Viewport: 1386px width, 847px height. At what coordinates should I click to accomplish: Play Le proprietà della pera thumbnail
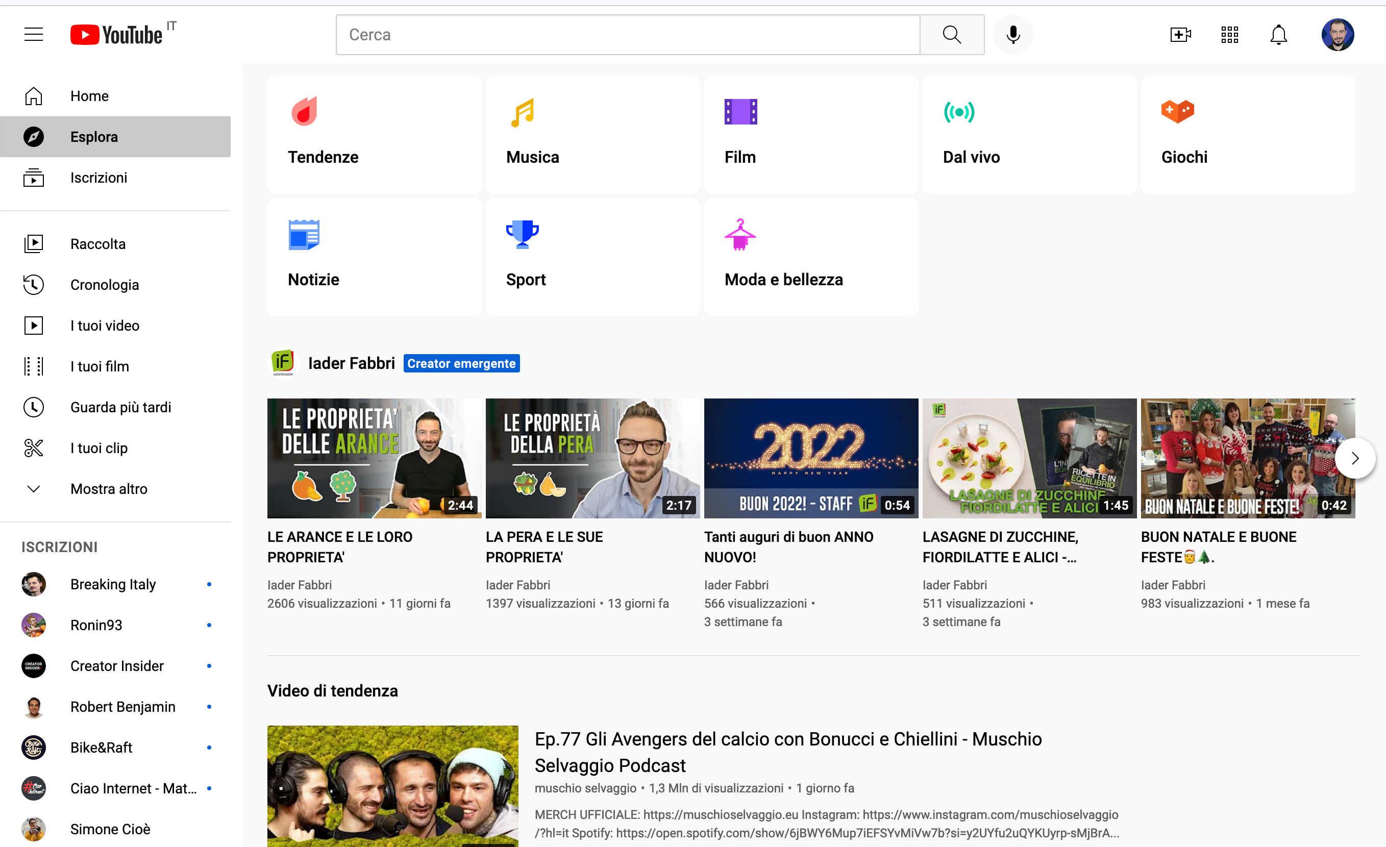593,458
